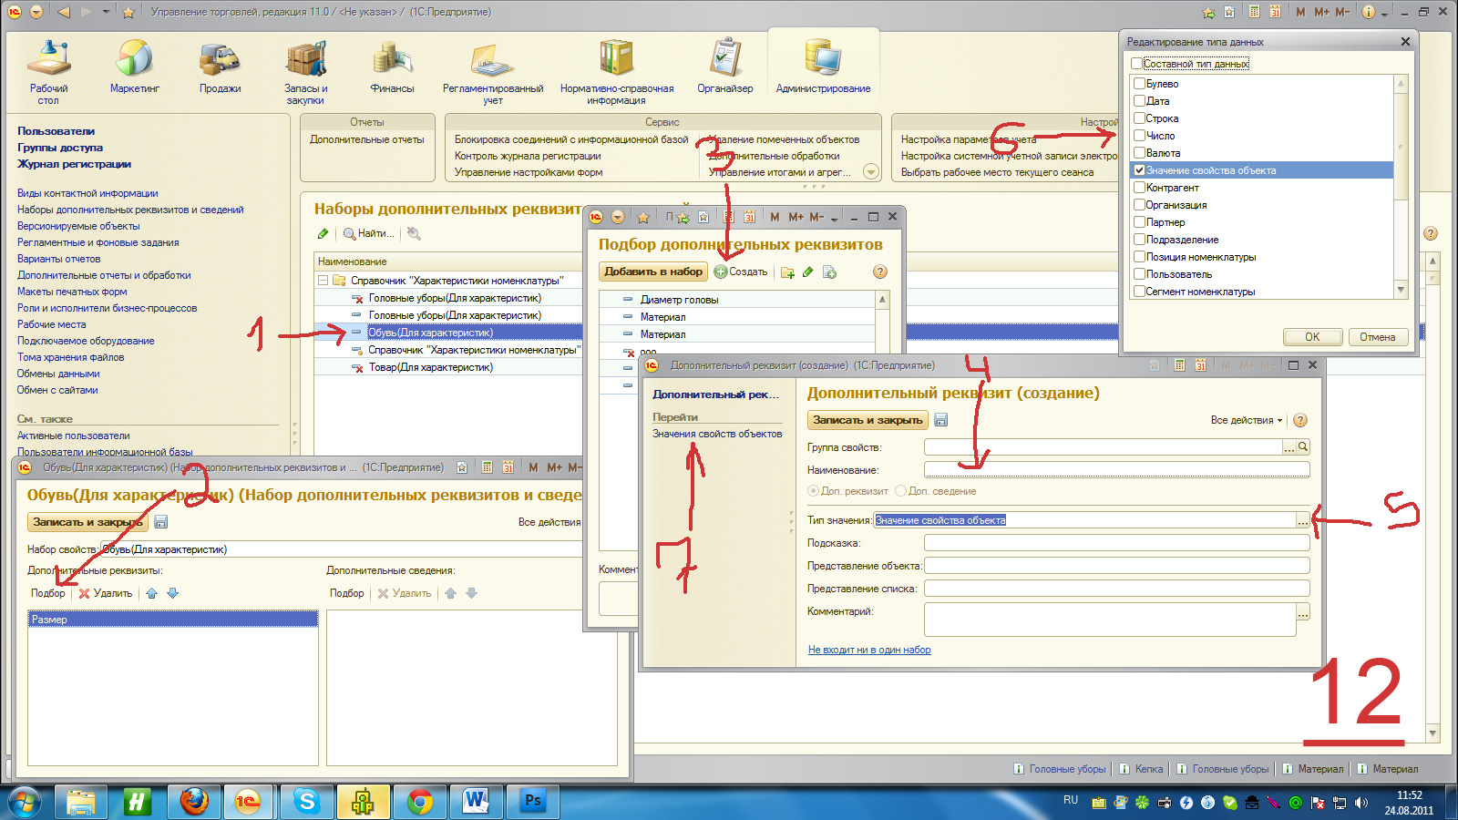
Task: Click the edit pencil icon in Подбор toolbar
Action: (808, 272)
